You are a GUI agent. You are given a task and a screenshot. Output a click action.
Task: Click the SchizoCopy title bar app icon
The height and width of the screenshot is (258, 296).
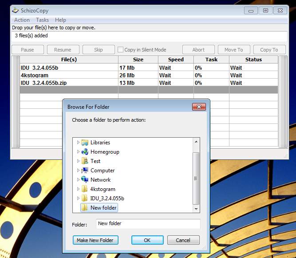point(16,10)
